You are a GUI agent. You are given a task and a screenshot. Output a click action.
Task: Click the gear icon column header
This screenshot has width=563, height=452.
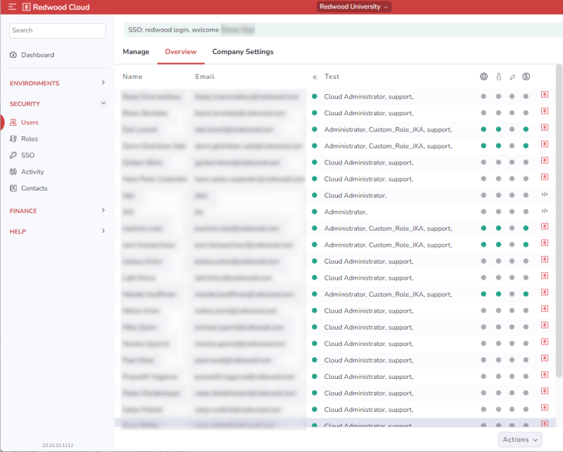(x=483, y=77)
